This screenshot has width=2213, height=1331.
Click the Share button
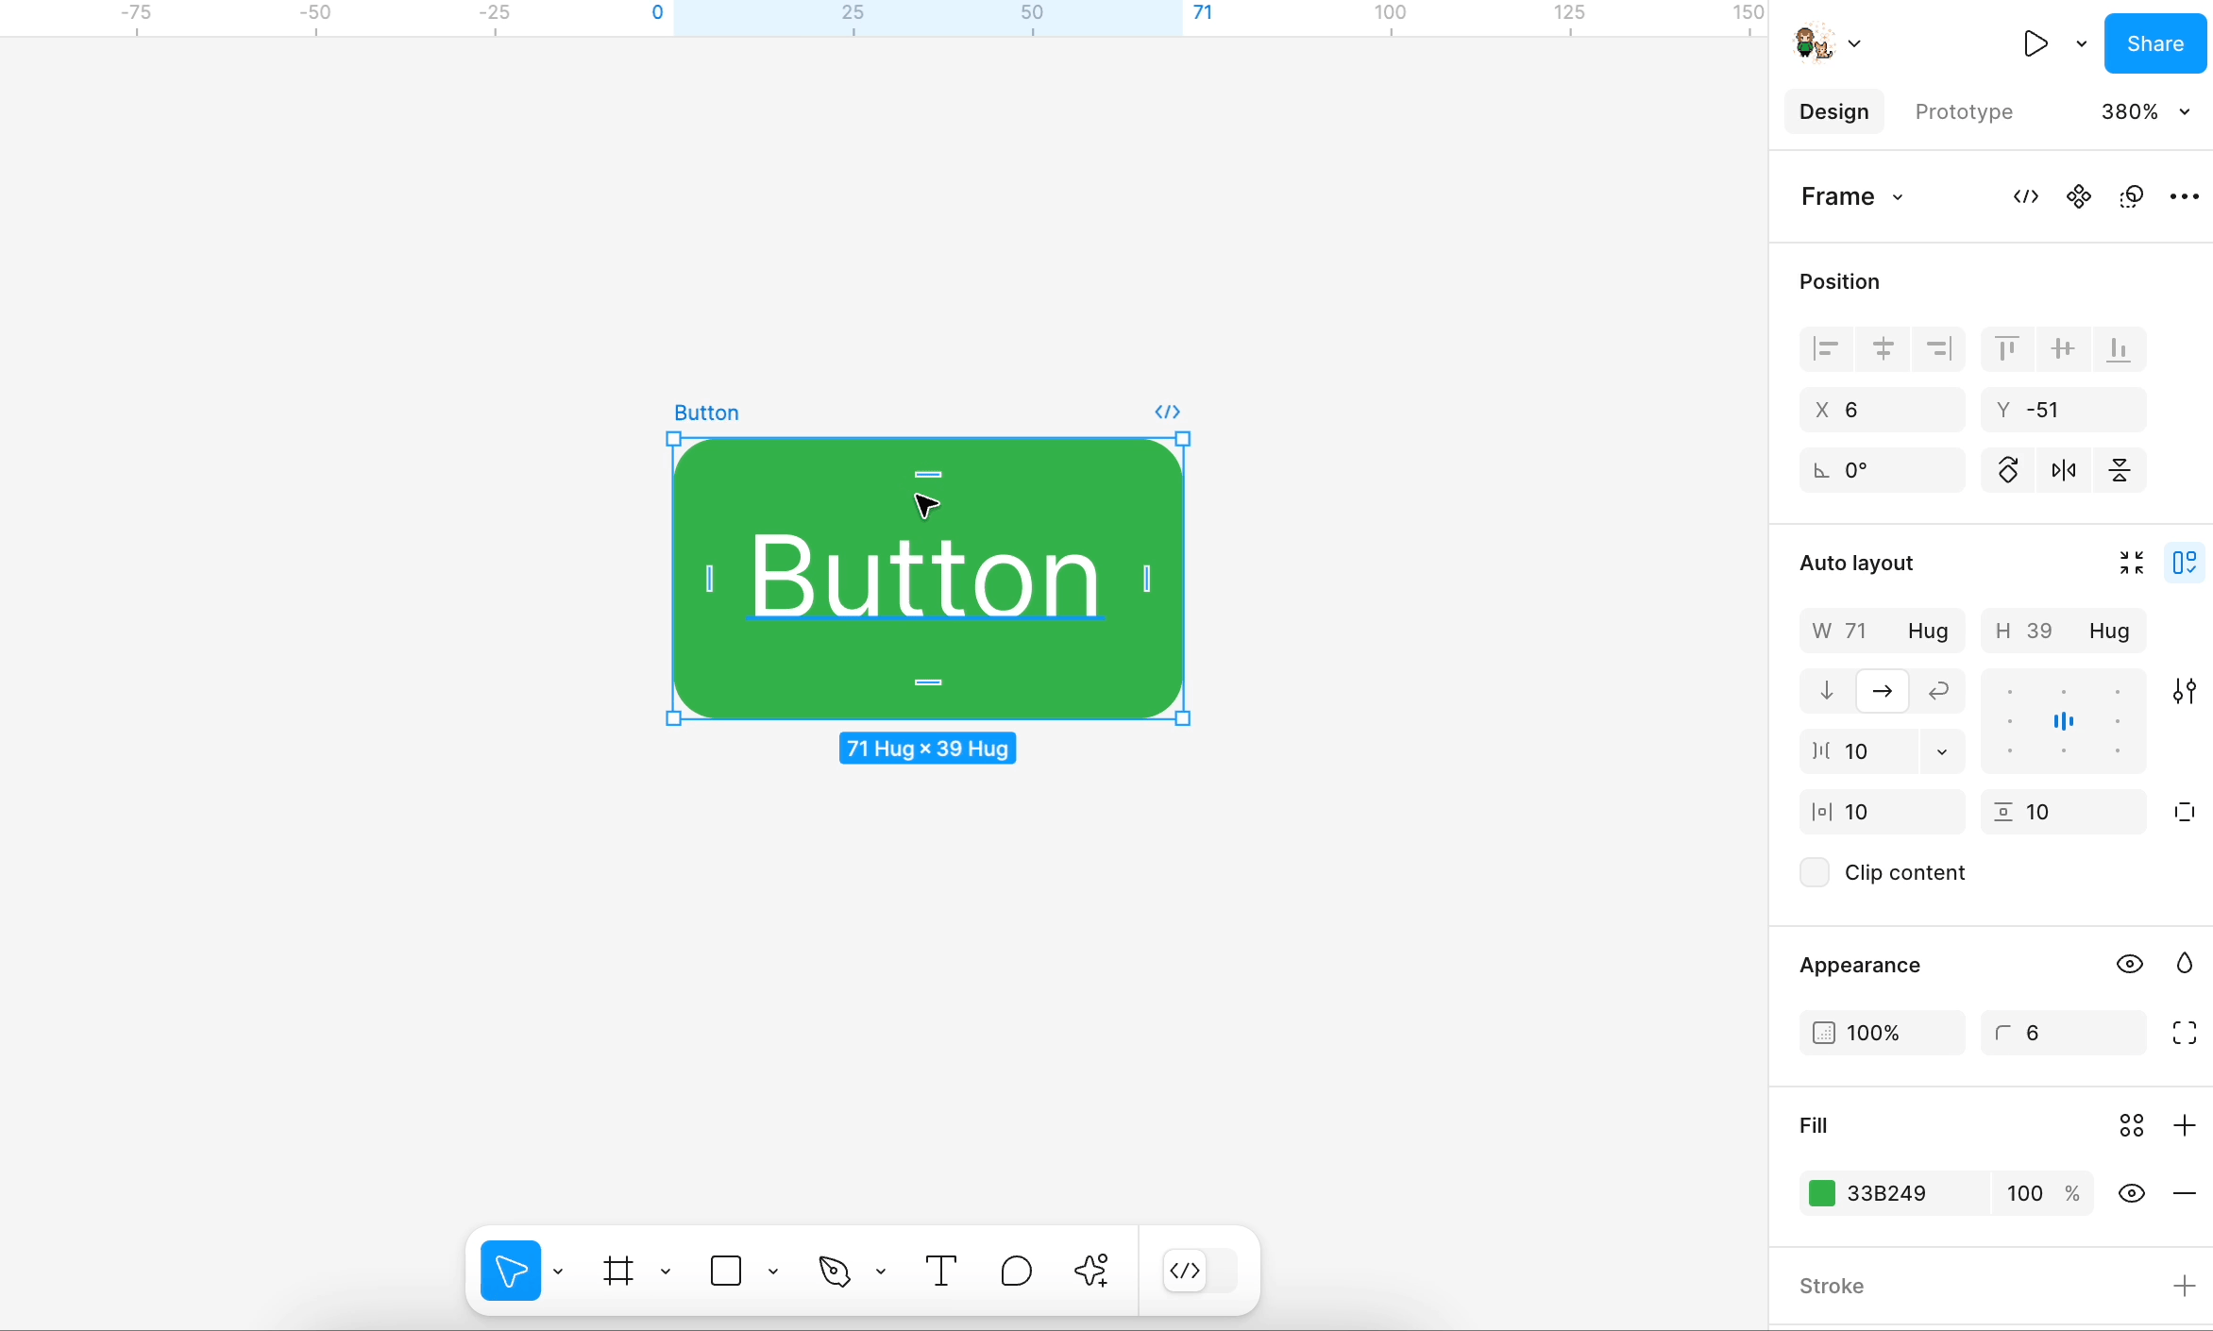point(2154,43)
